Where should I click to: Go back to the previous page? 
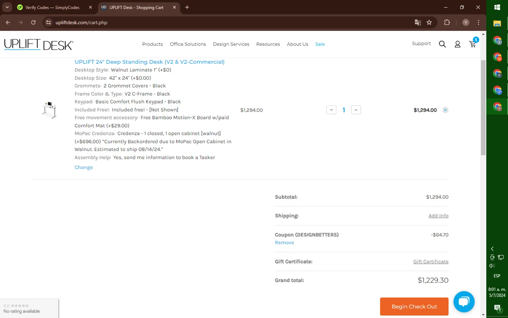click(8, 22)
